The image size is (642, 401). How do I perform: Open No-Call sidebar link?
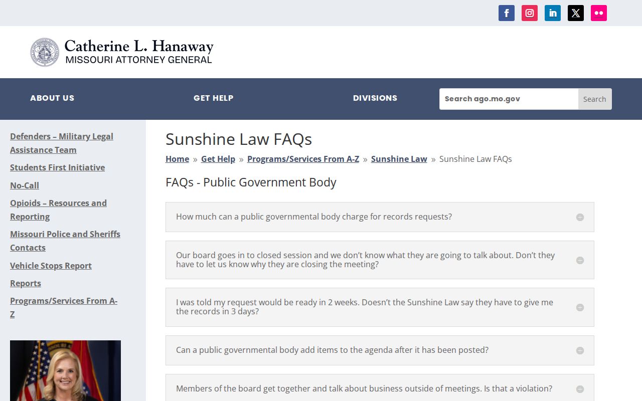25,185
